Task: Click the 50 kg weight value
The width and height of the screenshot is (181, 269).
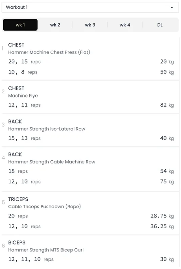Action: point(167,72)
